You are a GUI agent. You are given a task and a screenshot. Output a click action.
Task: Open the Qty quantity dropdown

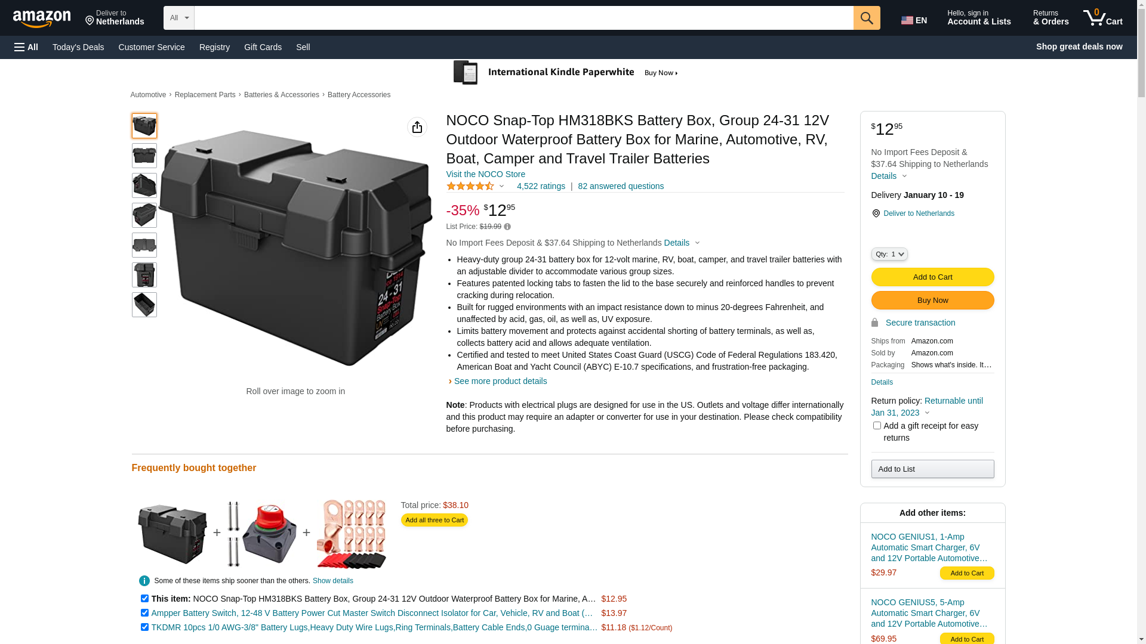[889, 254]
